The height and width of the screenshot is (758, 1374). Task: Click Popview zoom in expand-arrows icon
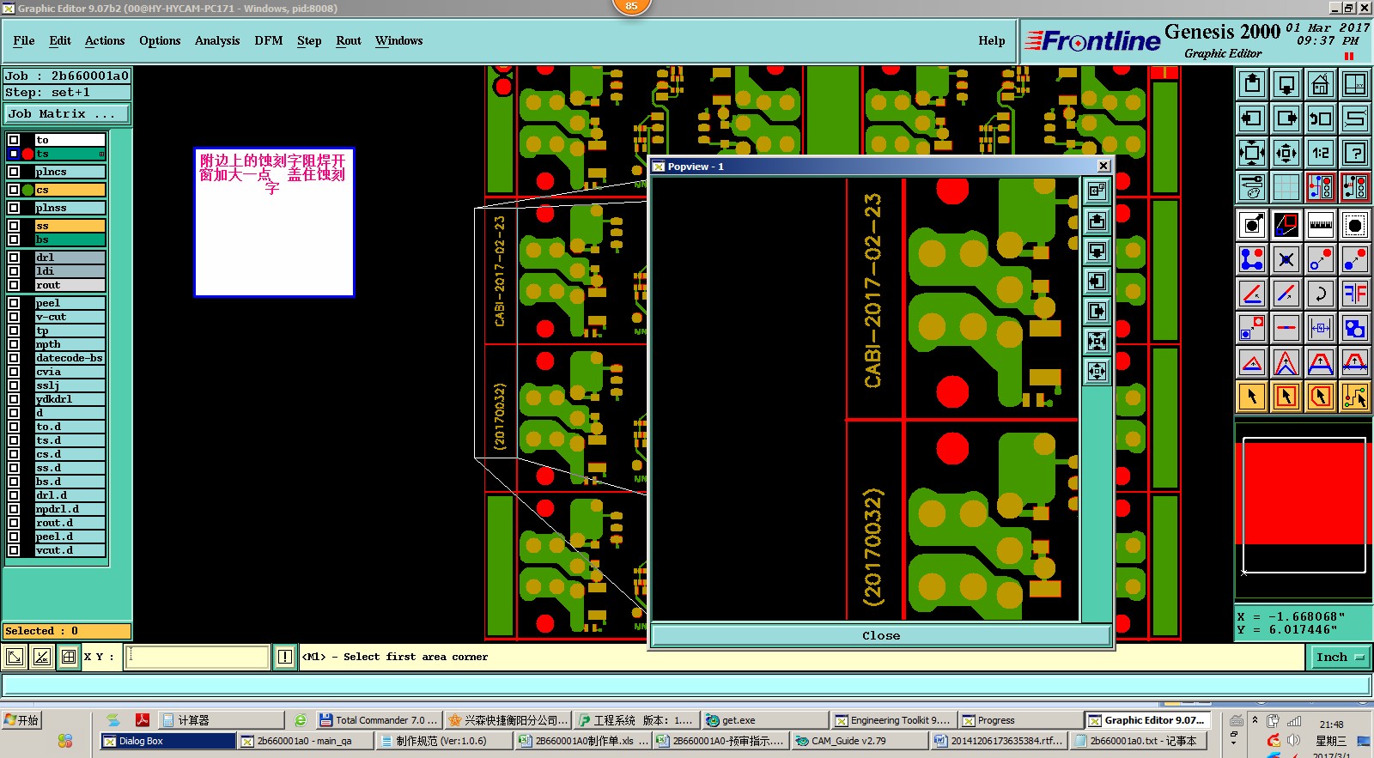(x=1097, y=341)
